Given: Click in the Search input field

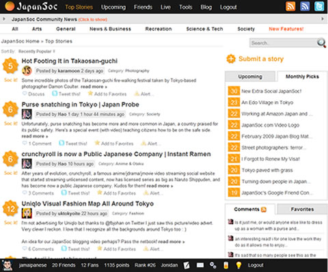Looking at the screenshot, I should (x=284, y=43).
